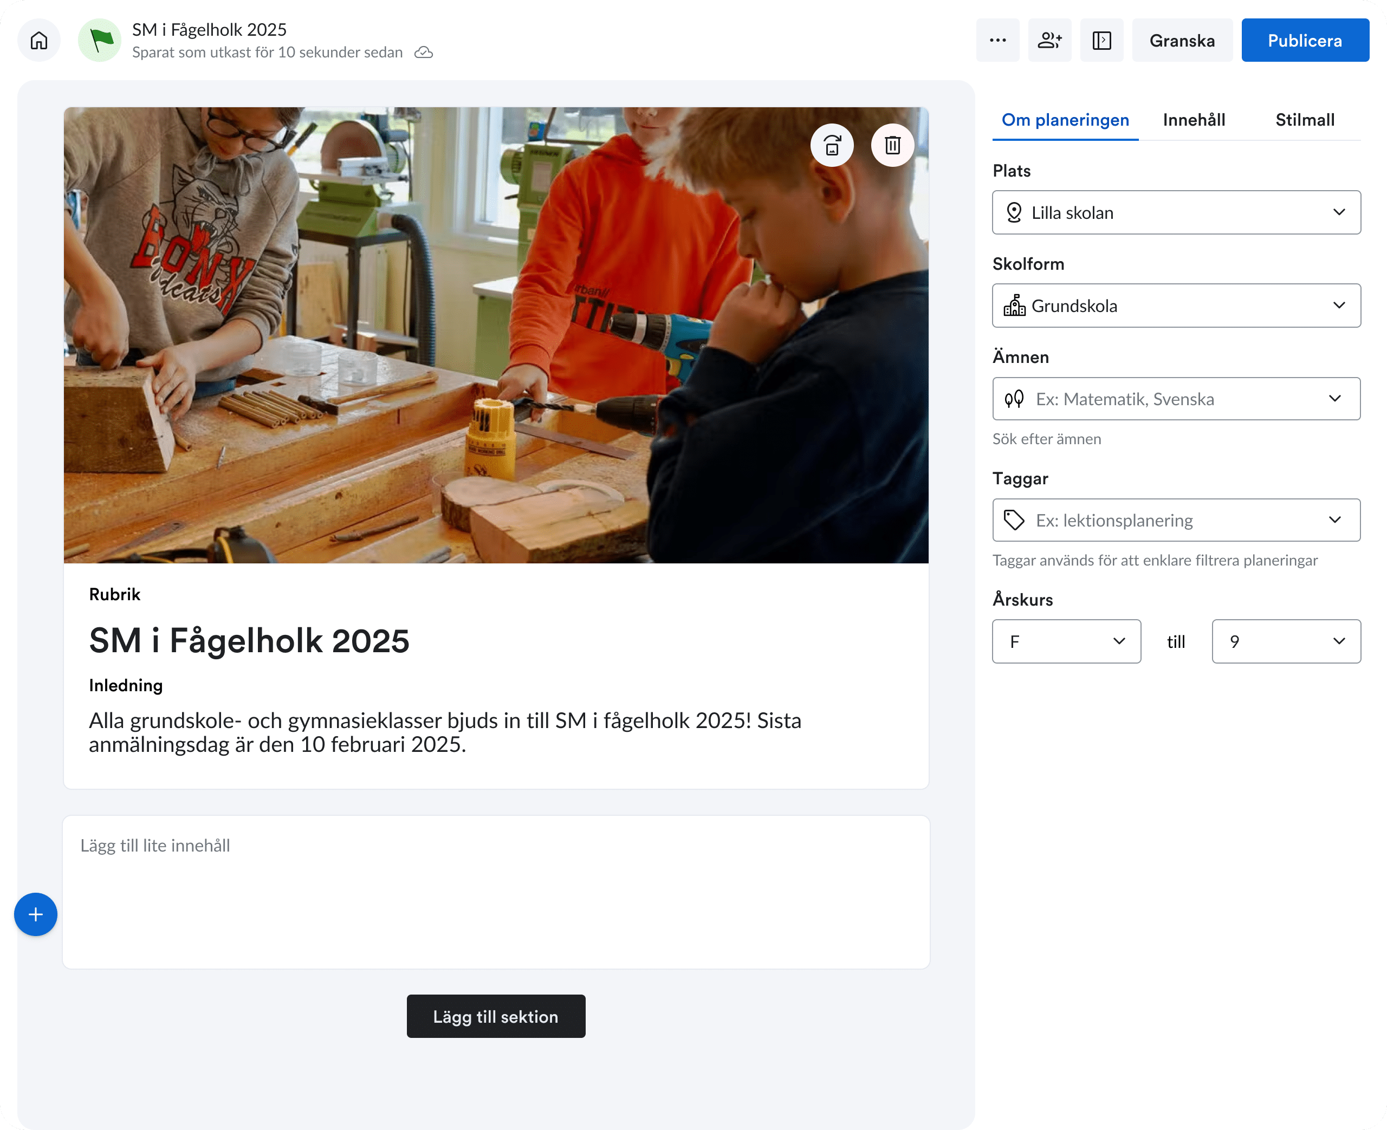Click the cloud save status icon
Viewport: 1387px width, 1130px height.
coord(423,52)
